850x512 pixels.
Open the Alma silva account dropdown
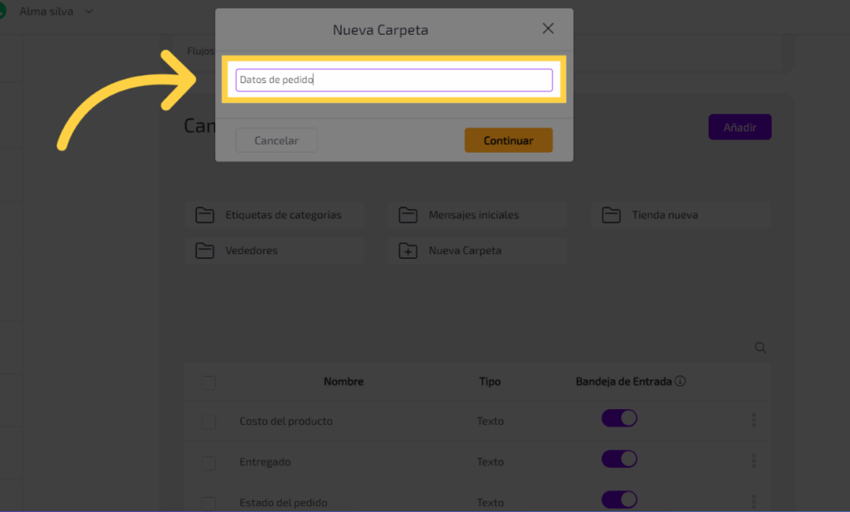pos(89,12)
